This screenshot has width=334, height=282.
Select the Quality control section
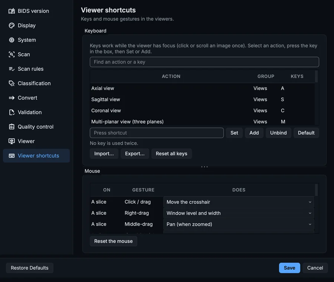36,127
